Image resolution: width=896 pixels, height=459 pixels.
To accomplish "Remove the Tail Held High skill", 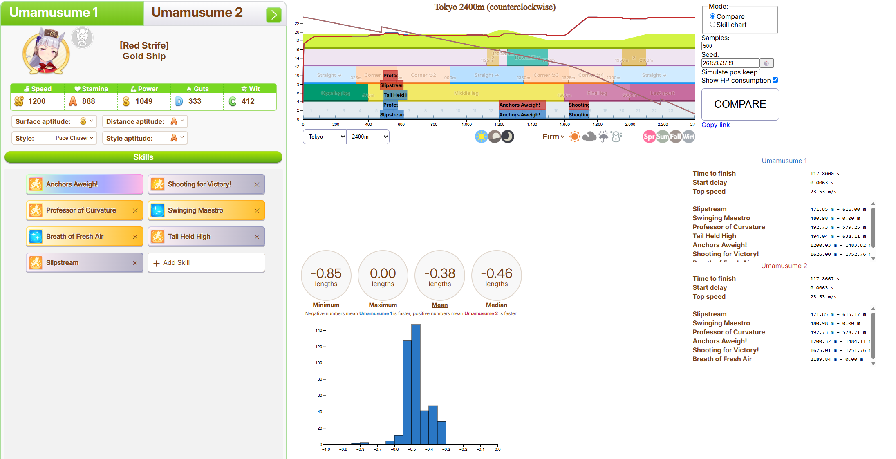I will (257, 237).
